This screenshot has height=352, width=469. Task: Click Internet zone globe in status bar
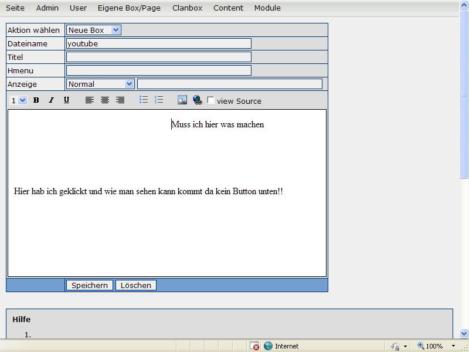(x=269, y=346)
